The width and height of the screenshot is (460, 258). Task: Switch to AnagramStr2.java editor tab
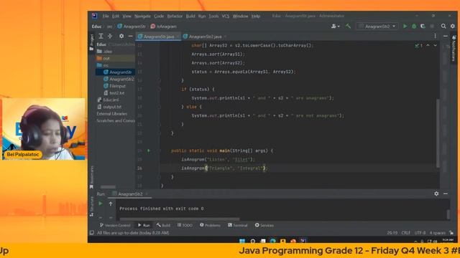tap(205, 37)
